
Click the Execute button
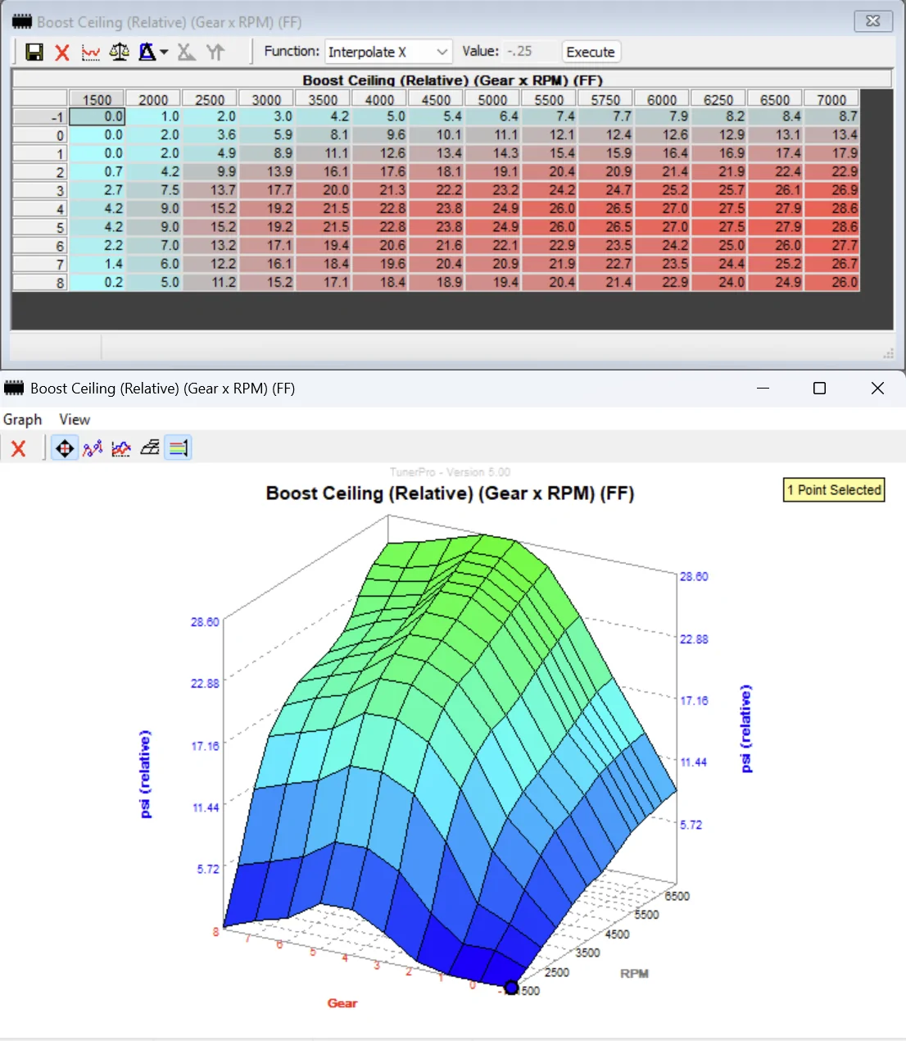tap(591, 52)
